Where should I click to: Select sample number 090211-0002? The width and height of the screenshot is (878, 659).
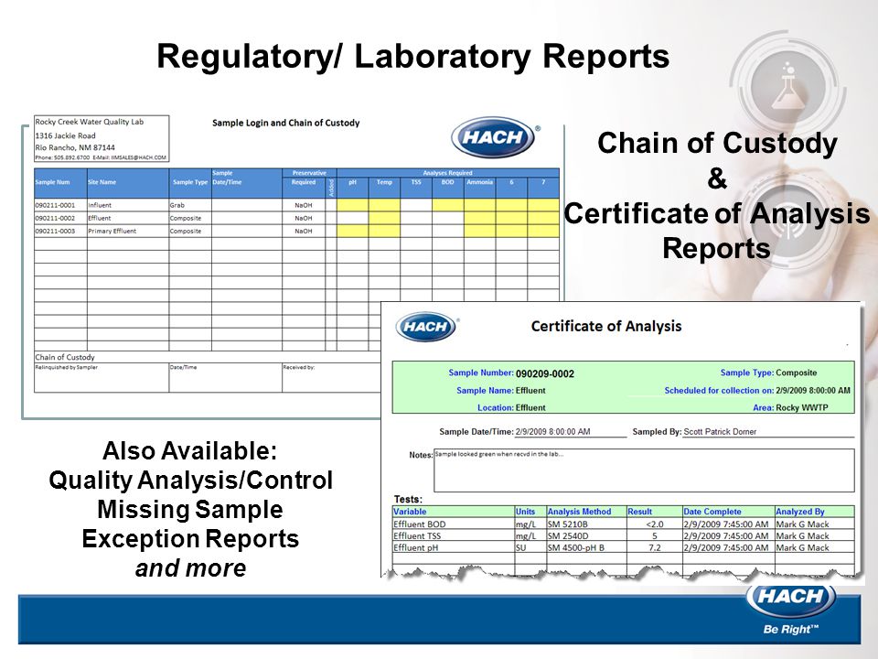coord(55,218)
